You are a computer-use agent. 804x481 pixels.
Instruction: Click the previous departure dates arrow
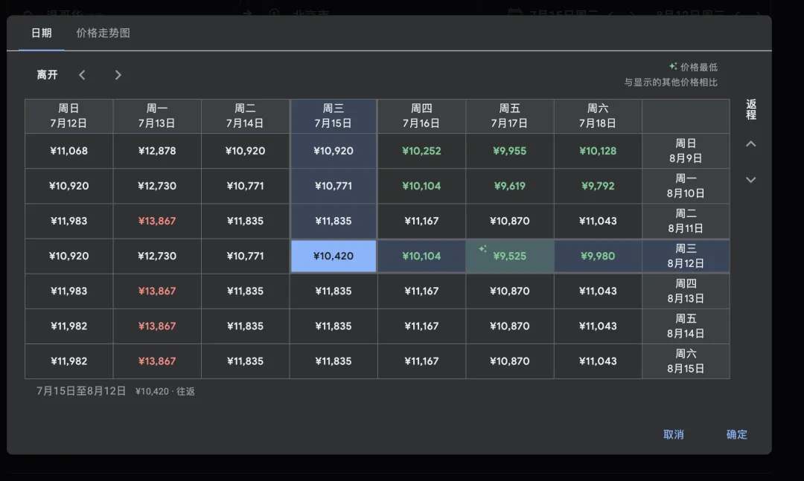(x=83, y=75)
